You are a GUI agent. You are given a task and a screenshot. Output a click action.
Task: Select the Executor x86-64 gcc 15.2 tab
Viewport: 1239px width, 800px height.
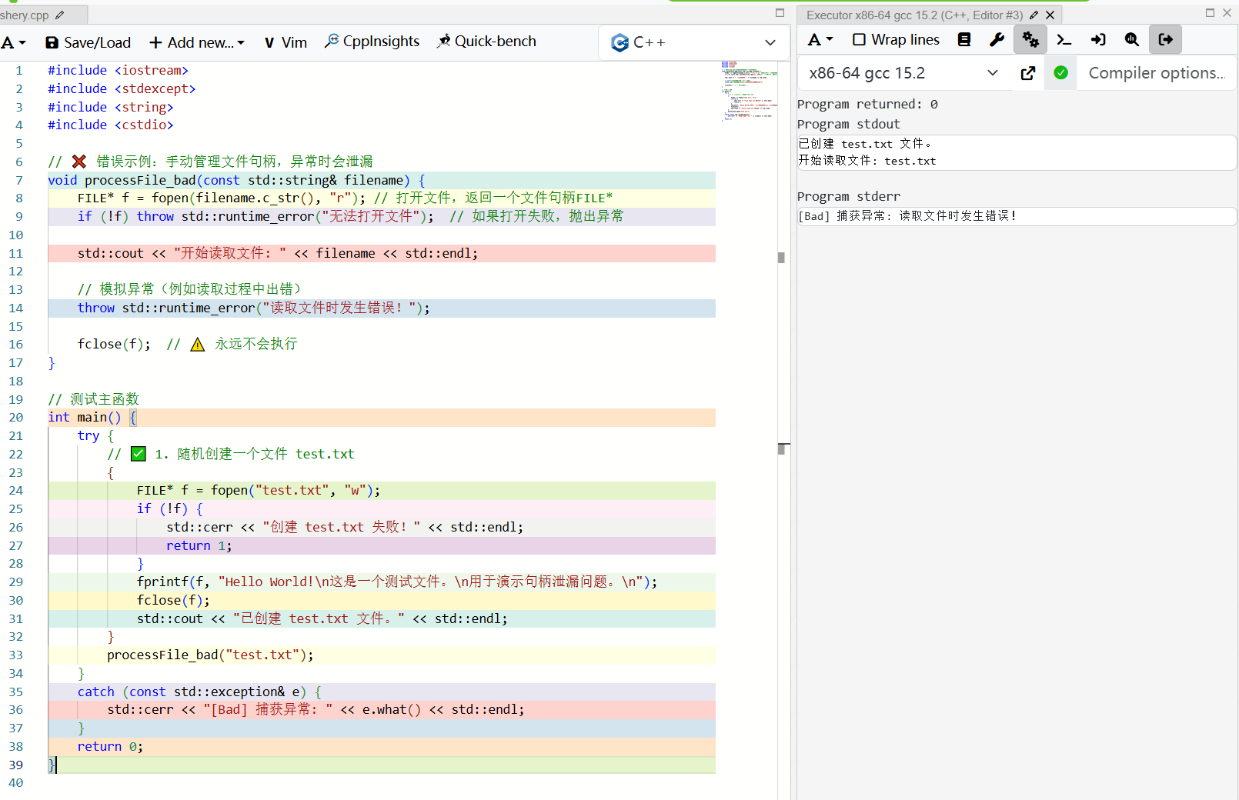[914, 15]
